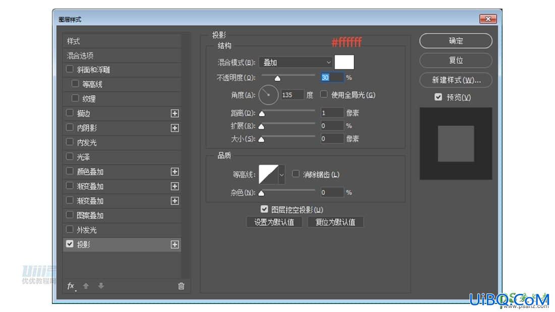Move effect up with the up arrow icon
Viewport: 555px width, 312px height.
(86, 286)
